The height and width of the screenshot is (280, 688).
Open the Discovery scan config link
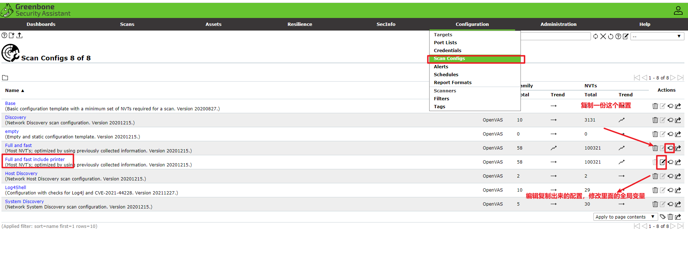coord(15,118)
